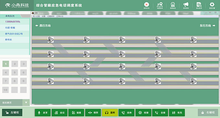Select the bottom-right telephone icon on the map

coord(193,81)
